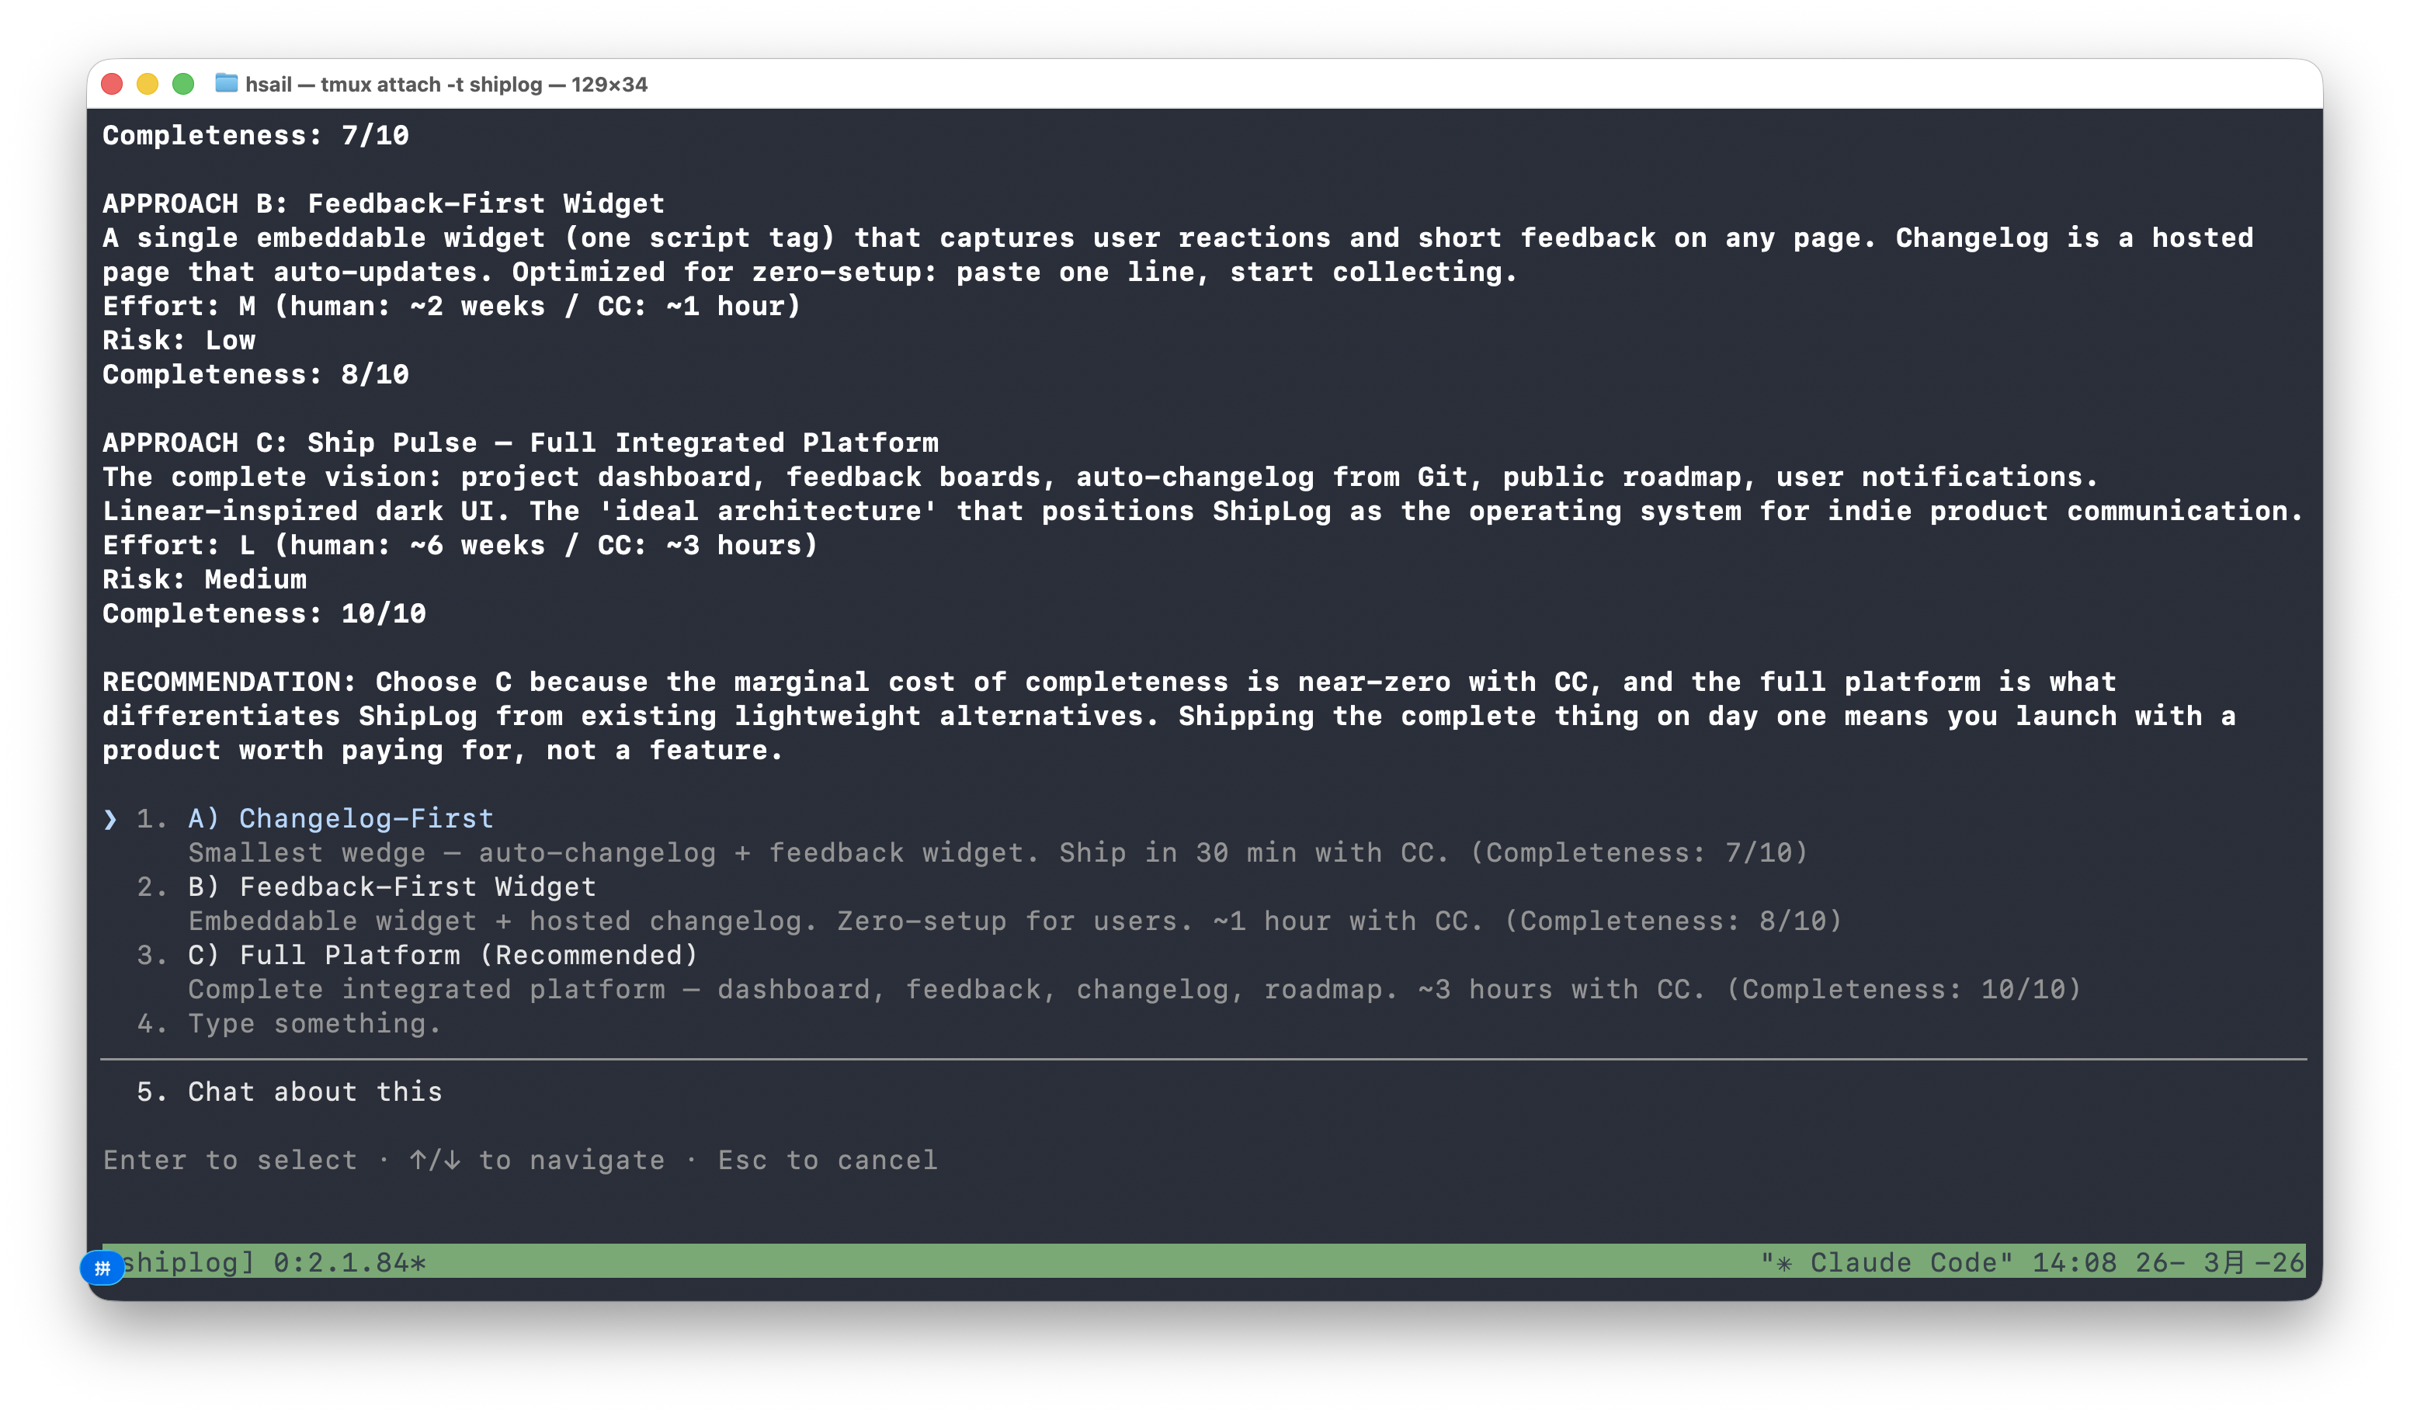This screenshot has height=1416, width=2410.
Task: Click tmux window entry "0:2.1.84*"
Action: 350,1262
